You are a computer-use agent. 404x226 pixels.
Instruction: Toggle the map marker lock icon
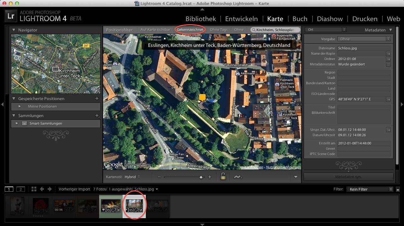pyautogui.click(x=223, y=177)
